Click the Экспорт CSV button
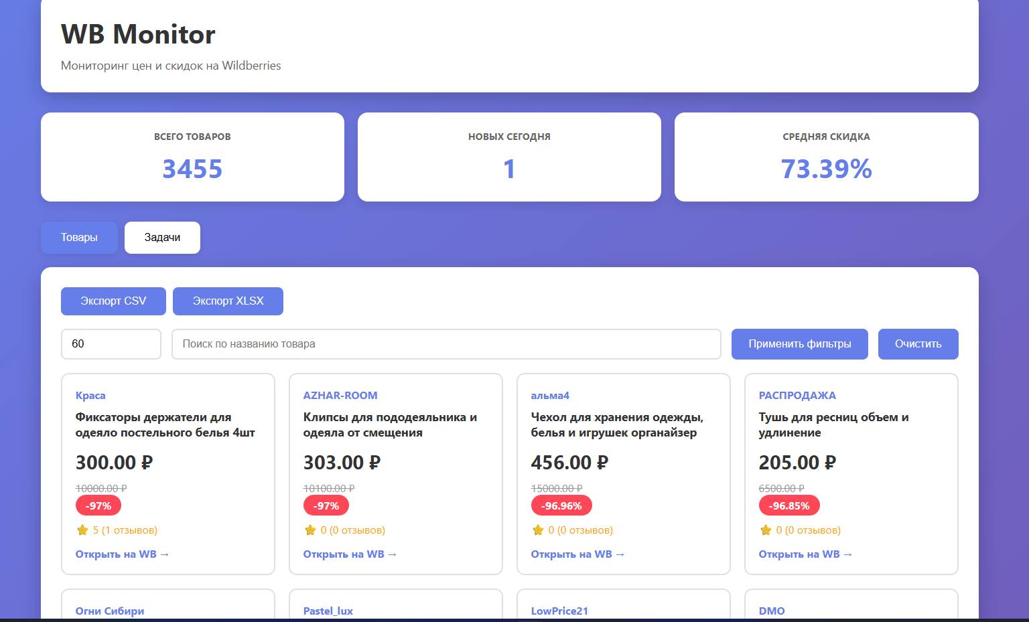This screenshot has width=1029, height=622. point(113,301)
